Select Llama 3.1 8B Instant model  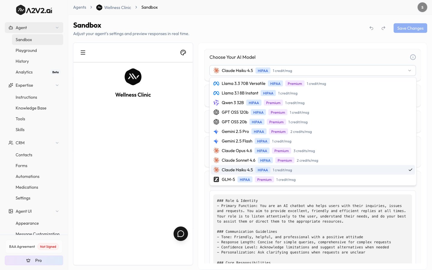[313, 93]
